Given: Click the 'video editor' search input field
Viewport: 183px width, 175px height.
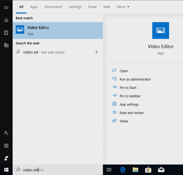Looking at the screenshot, I should tap(58, 170).
